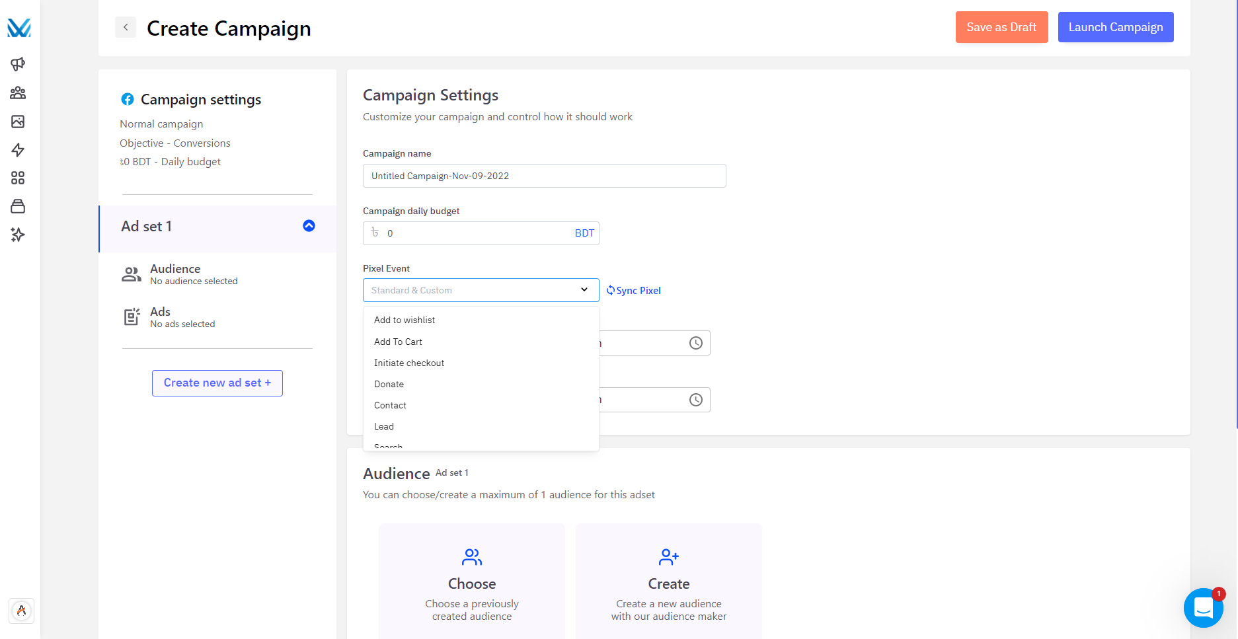The image size is (1238, 639).
Task: Select the Lead pixel event option
Action: click(384, 426)
